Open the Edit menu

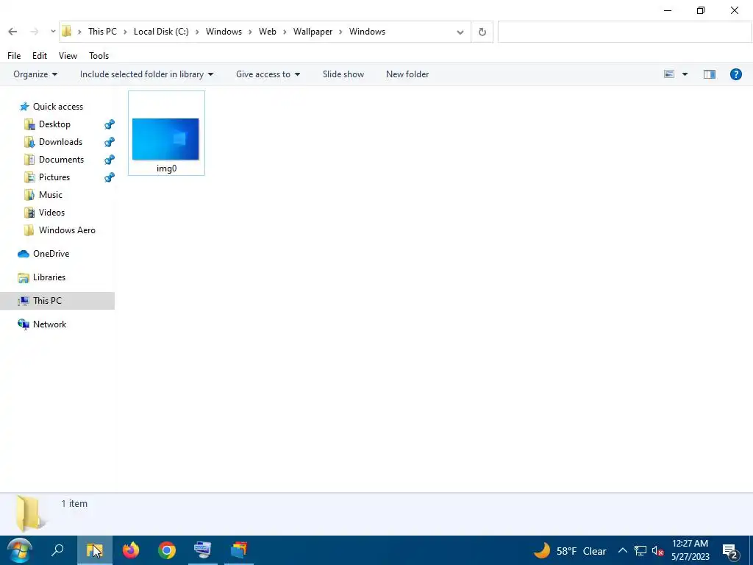click(40, 56)
